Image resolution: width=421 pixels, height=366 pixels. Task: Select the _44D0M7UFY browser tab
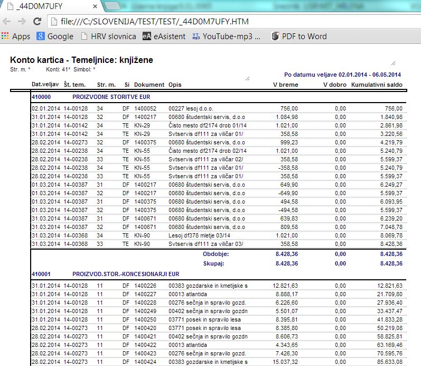[51, 6]
